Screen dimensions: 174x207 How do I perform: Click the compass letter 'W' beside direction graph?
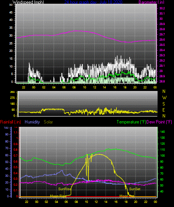click(164, 98)
